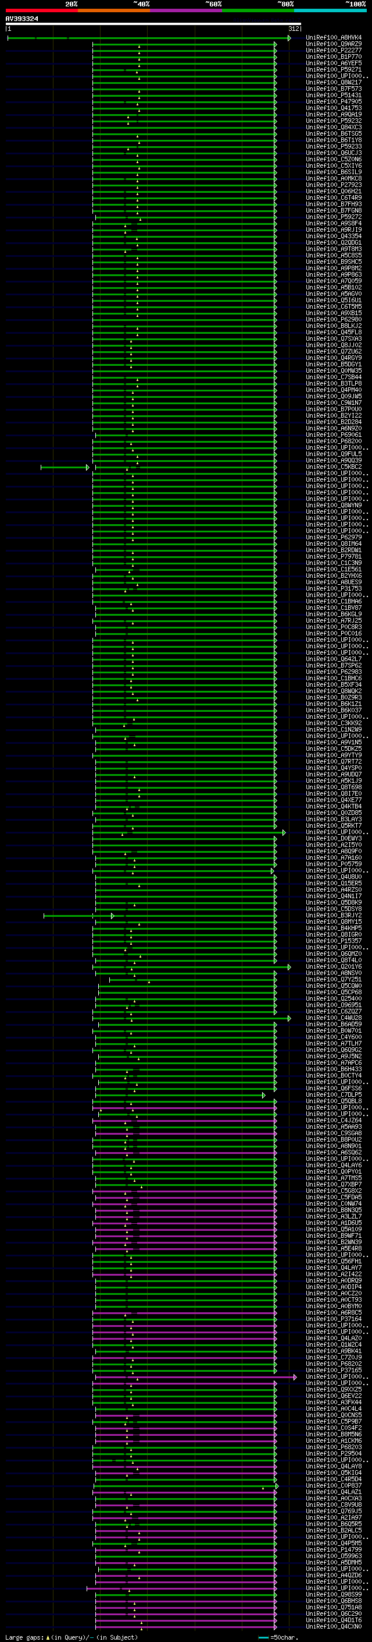372x1642 pixels.
Task: Select label UniRef100_A7TLH7
Action: point(334,1043)
